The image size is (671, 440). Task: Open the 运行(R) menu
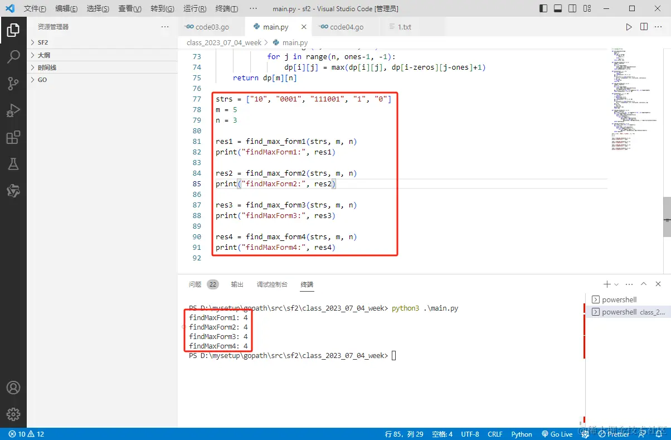coord(195,9)
